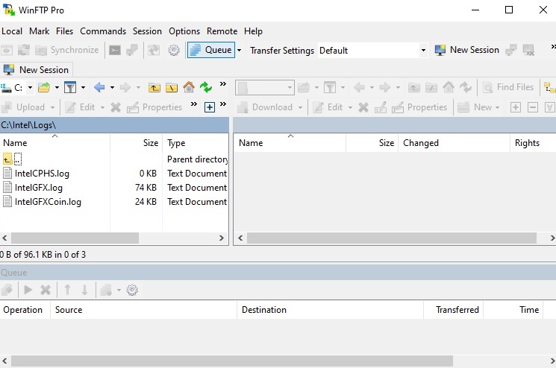Open the Remote menu
Image resolution: width=556 pixels, height=368 pixels.
[222, 31]
